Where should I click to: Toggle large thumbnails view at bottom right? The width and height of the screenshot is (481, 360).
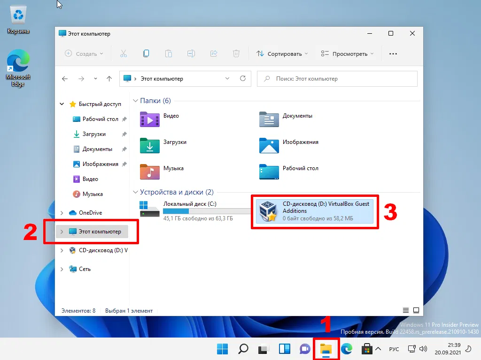click(x=416, y=310)
